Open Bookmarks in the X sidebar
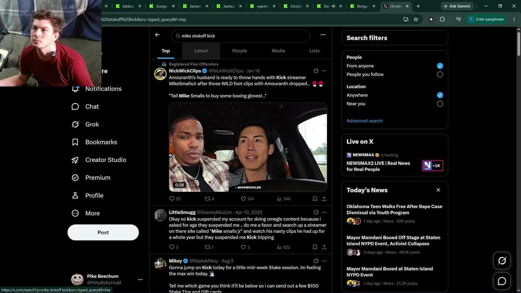Screen dimensions: 521x293 [x=95, y=142]
